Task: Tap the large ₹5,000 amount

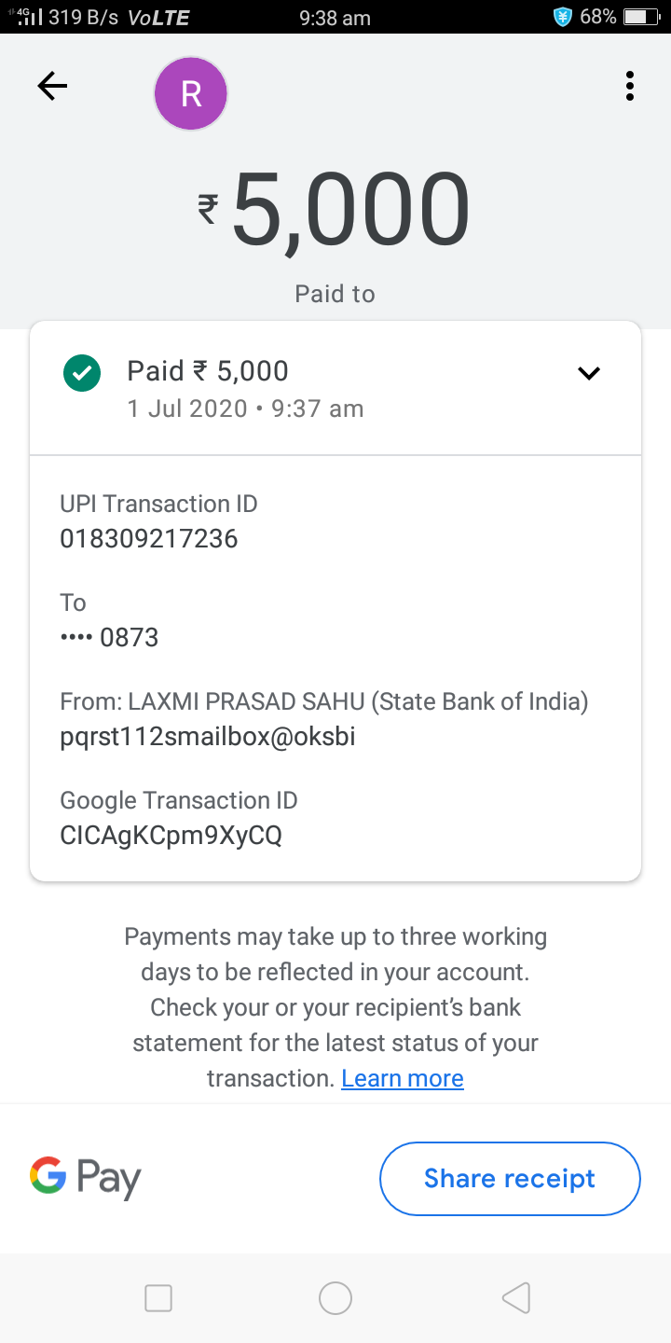Action: [334, 211]
